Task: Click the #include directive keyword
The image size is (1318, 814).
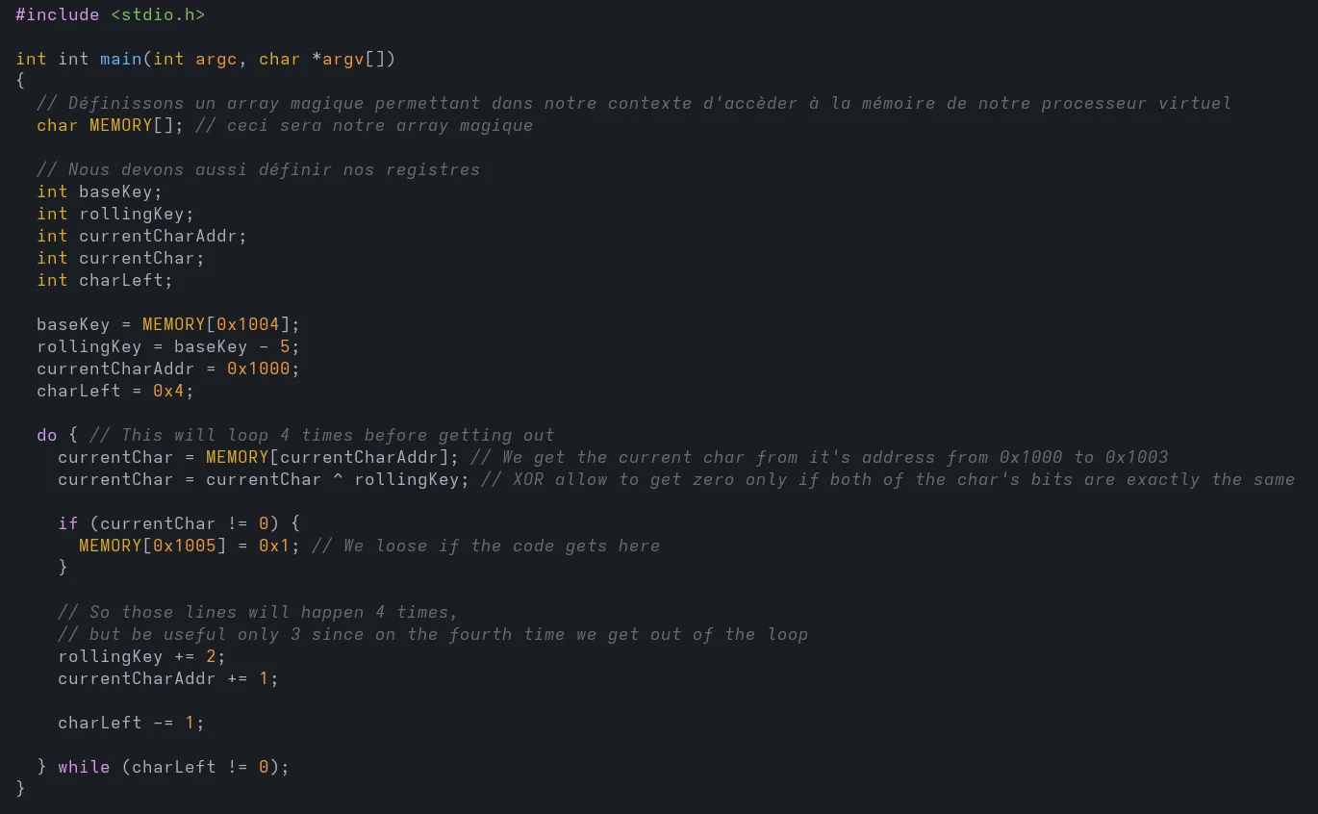Action: [57, 14]
